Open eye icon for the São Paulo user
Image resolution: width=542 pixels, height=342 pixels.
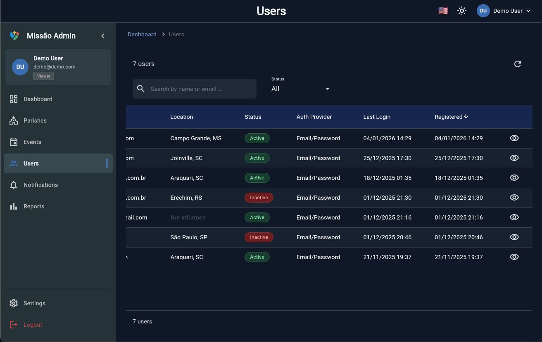514,237
